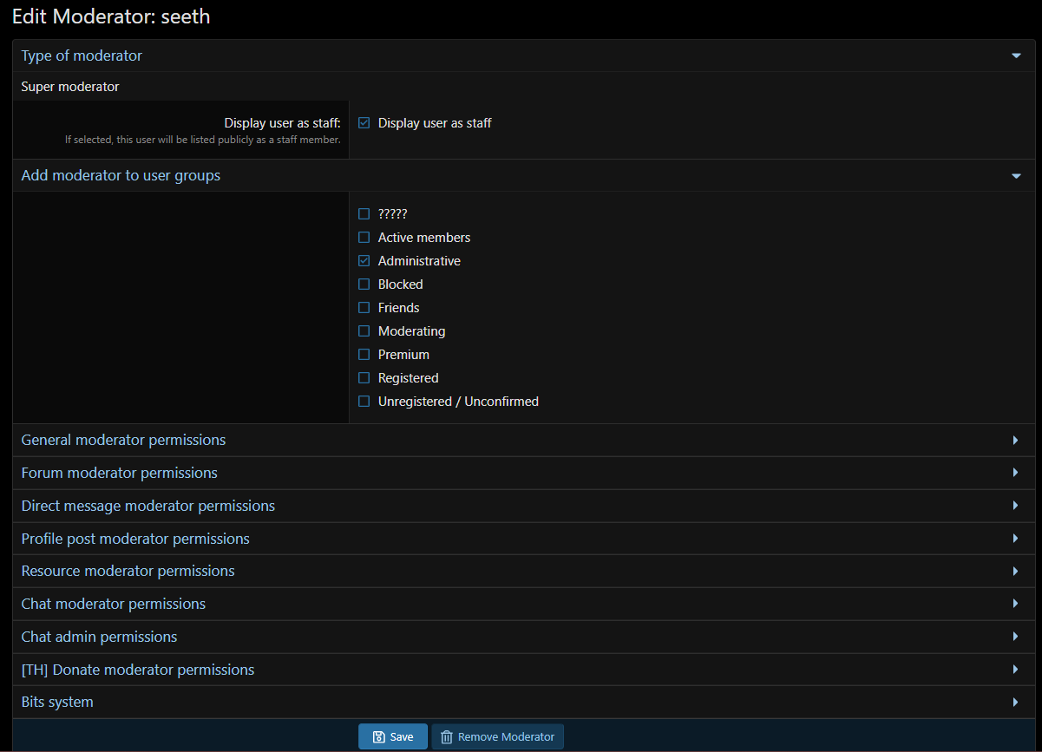Enable the Moderating user group checkbox
The image size is (1042, 752).
pos(364,331)
